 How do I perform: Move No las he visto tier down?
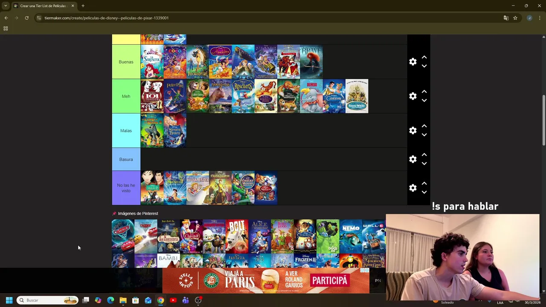pyautogui.click(x=424, y=192)
